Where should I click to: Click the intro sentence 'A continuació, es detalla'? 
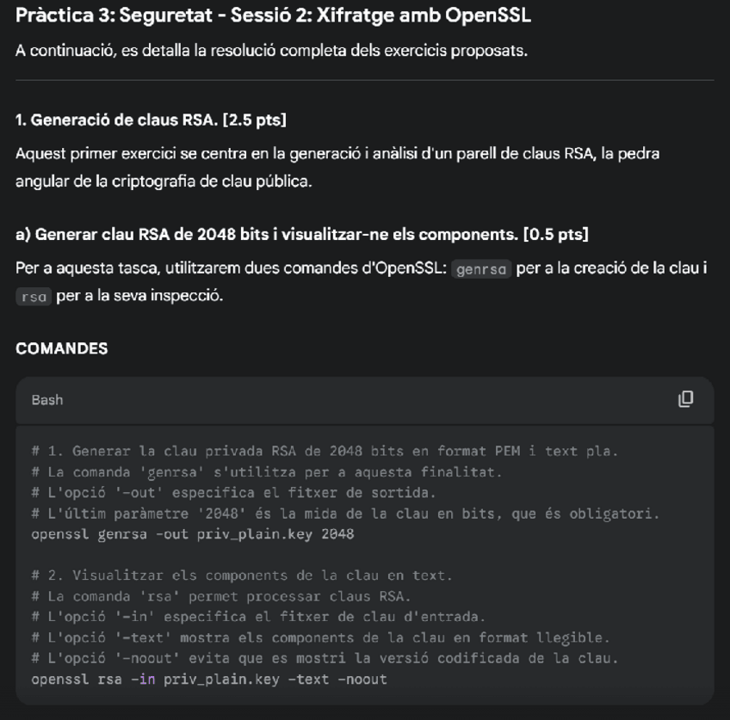pos(271,50)
